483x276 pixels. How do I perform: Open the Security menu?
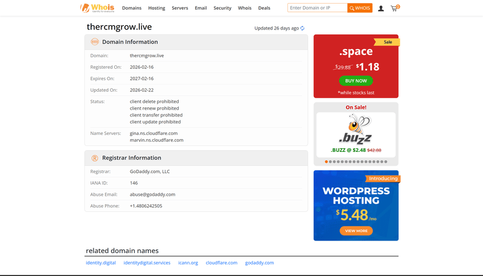[222, 8]
